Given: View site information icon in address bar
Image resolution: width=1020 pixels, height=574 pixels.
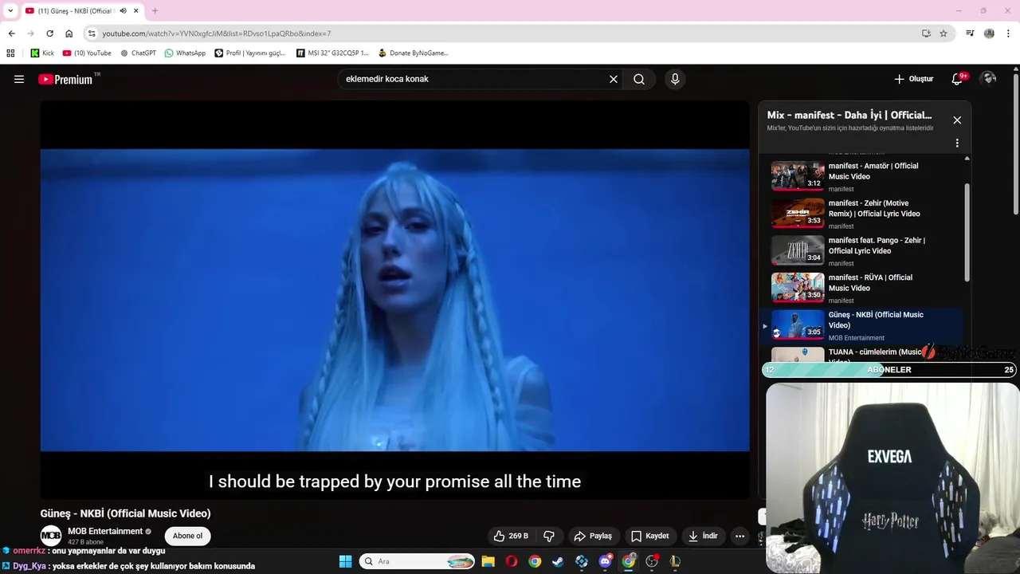Looking at the screenshot, I should pos(92,33).
